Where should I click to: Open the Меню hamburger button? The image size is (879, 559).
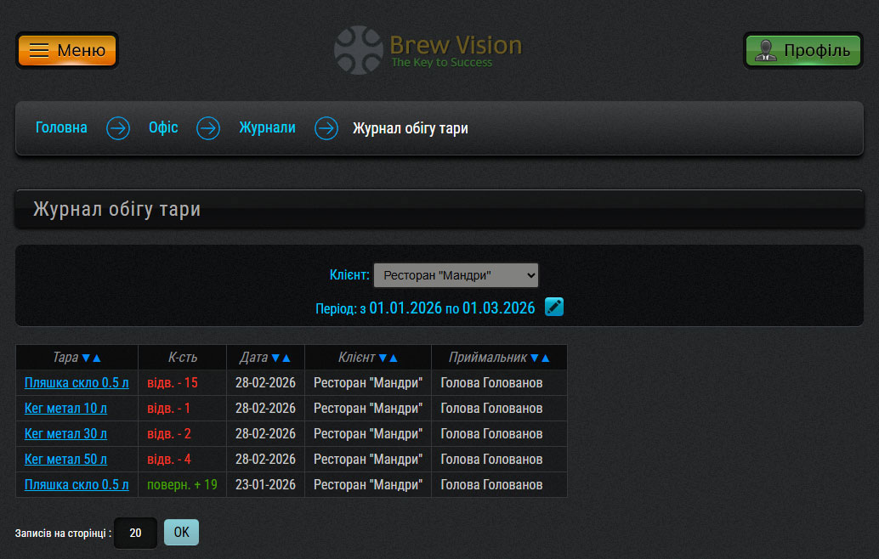tap(67, 50)
